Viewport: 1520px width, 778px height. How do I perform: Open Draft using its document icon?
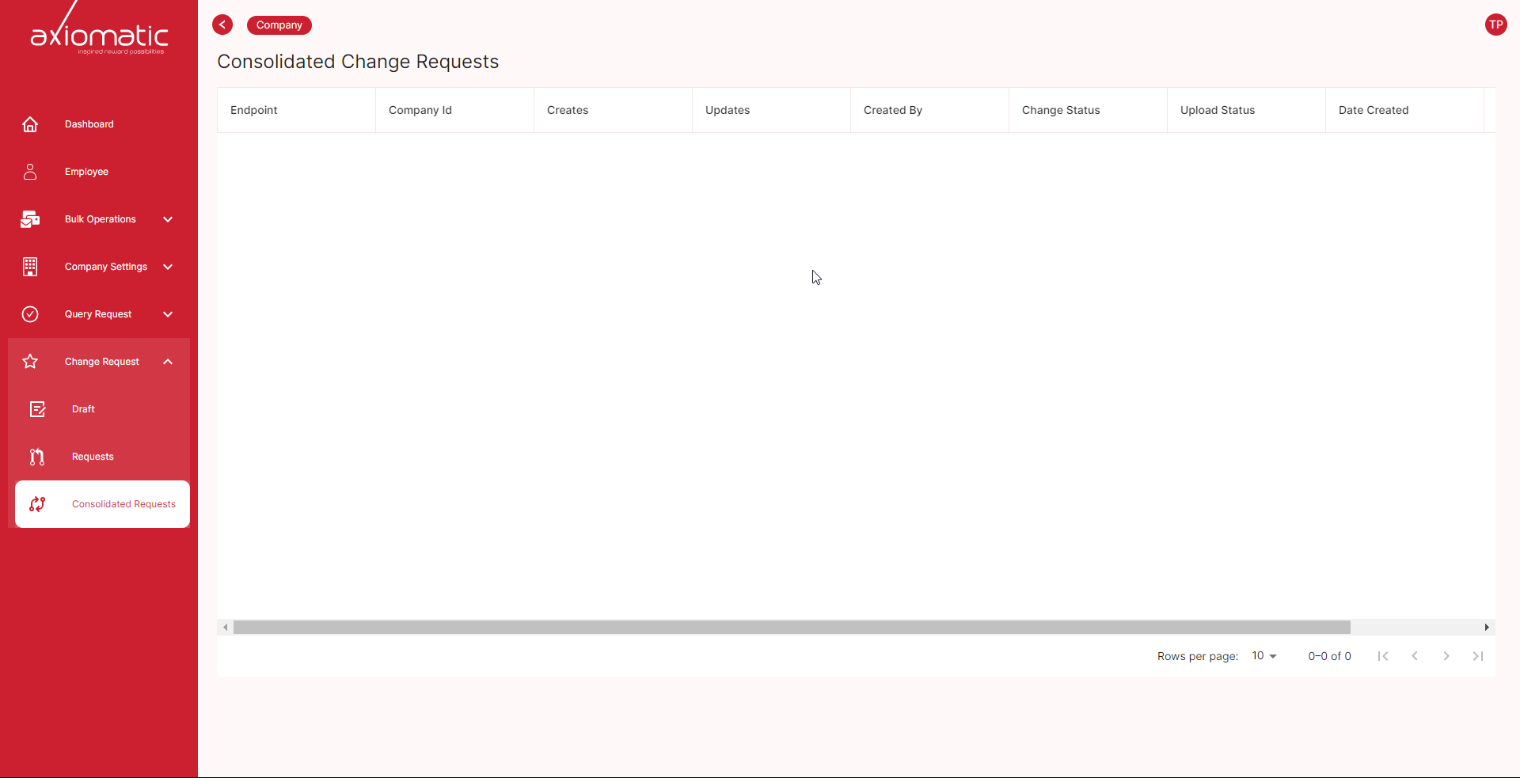tap(38, 409)
